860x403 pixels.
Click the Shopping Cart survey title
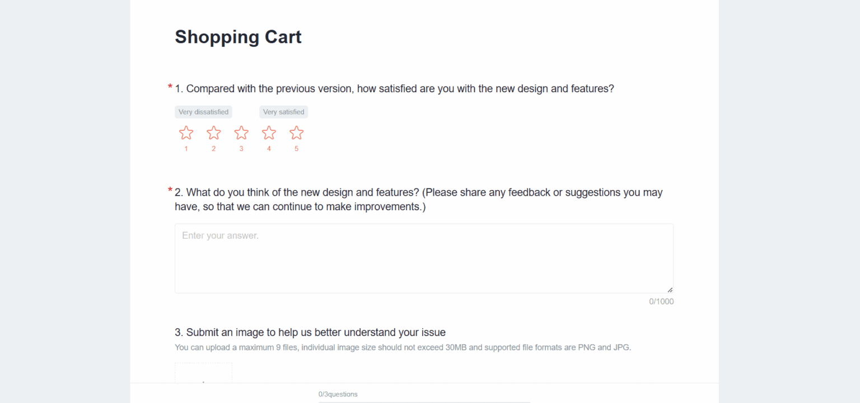pos(237,37)
